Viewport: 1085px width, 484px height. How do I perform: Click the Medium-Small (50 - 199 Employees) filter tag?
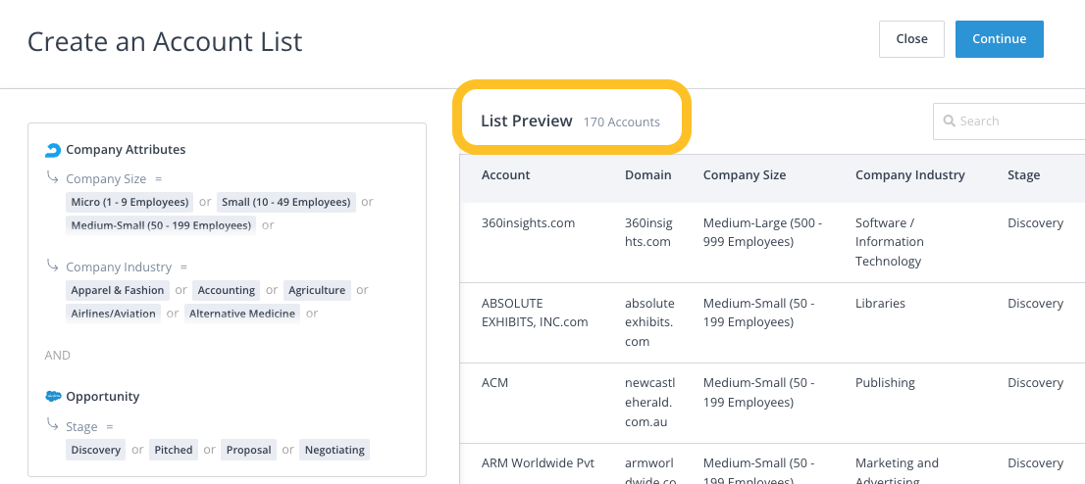(x=161, y=225)
